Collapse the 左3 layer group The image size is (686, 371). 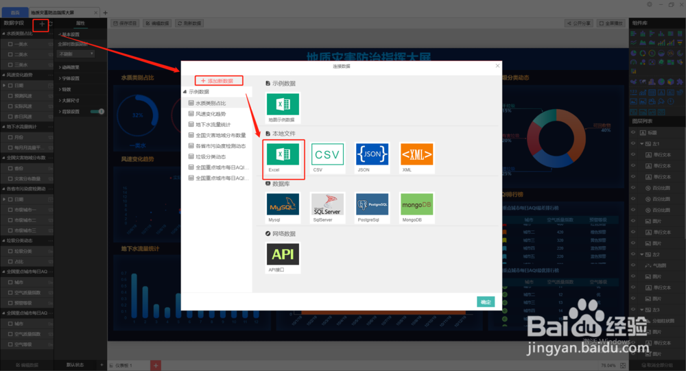point(642,309)
